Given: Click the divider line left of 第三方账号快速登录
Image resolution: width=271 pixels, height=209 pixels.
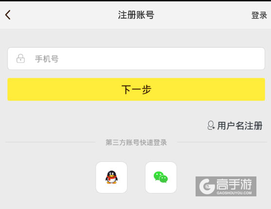Looking at the screenshot, I should (50, 142).
